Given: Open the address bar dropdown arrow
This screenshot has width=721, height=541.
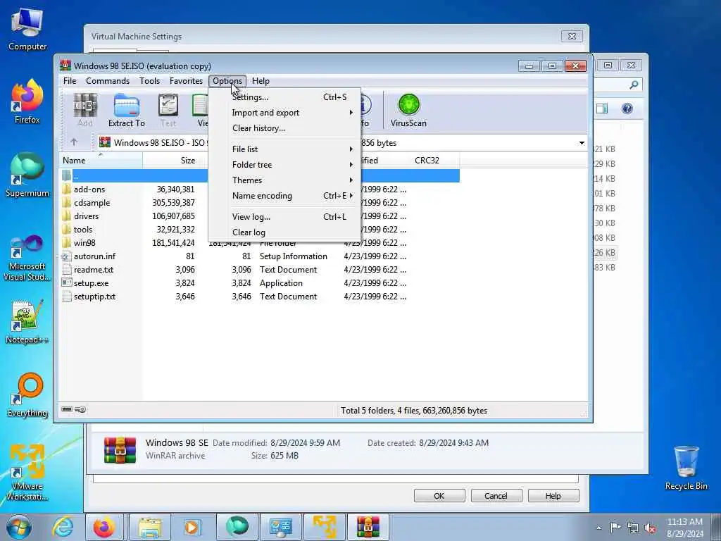Looking at the screenshot, I should point(582,143).
